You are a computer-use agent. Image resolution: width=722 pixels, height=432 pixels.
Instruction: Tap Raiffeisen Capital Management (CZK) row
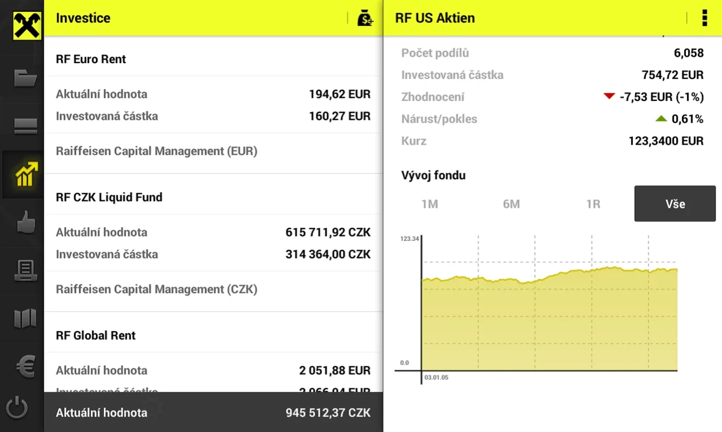[x=213, y=289]
